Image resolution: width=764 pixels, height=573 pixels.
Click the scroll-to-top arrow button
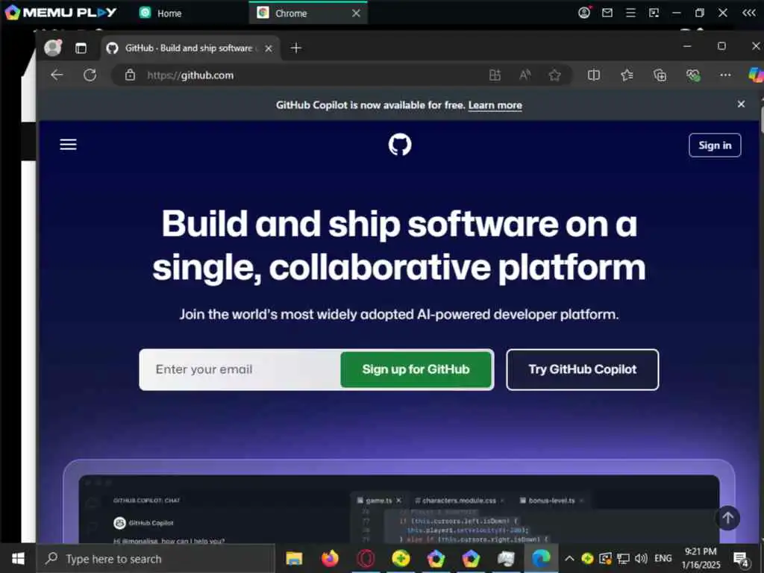click(728, 518)
